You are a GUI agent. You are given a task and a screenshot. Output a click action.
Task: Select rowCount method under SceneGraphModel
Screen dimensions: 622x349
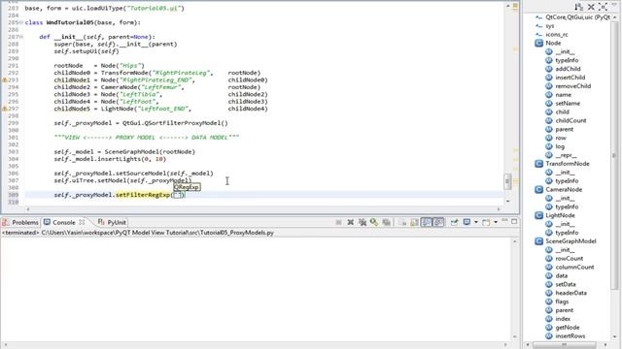pos(569,259)
